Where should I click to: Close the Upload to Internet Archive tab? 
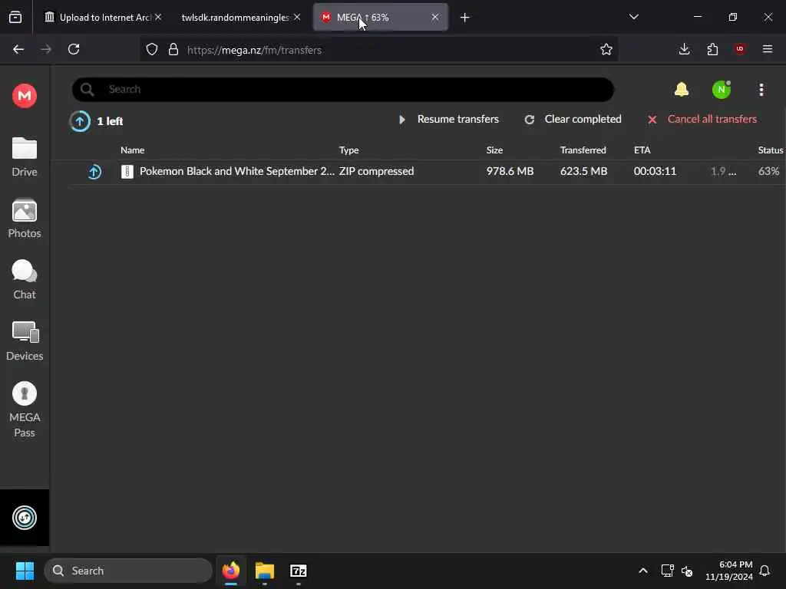click(158, 17)
